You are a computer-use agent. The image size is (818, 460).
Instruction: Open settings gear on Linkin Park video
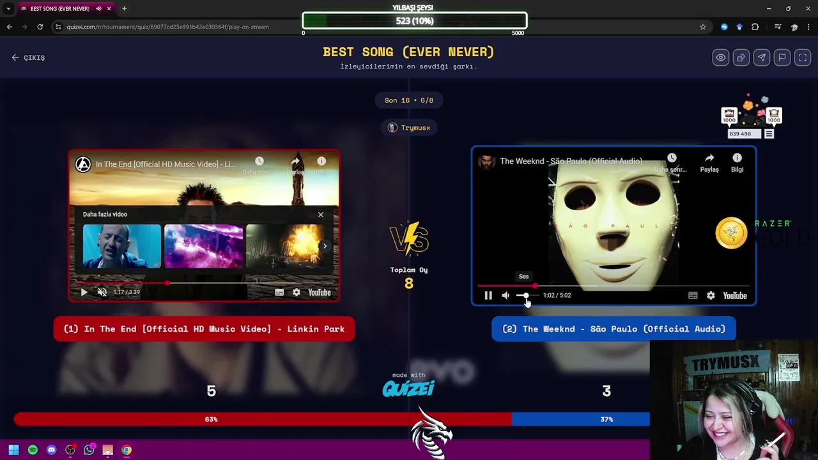pos(297,292)
